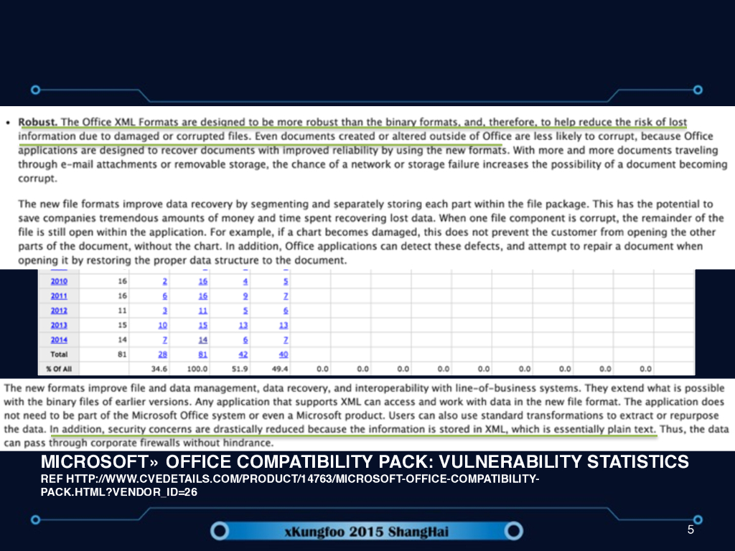Viewport: 735px width, 551px height.
Task: Click link 9 in the 2011 row
Action: (x=245, y=296)
